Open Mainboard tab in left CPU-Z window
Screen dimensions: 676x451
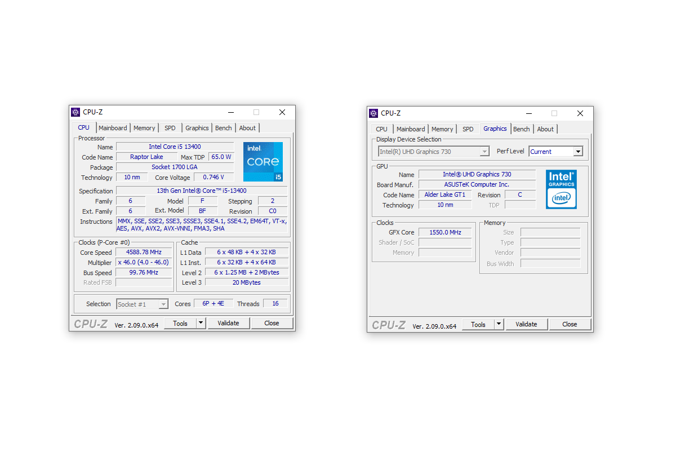pos(113,128)
